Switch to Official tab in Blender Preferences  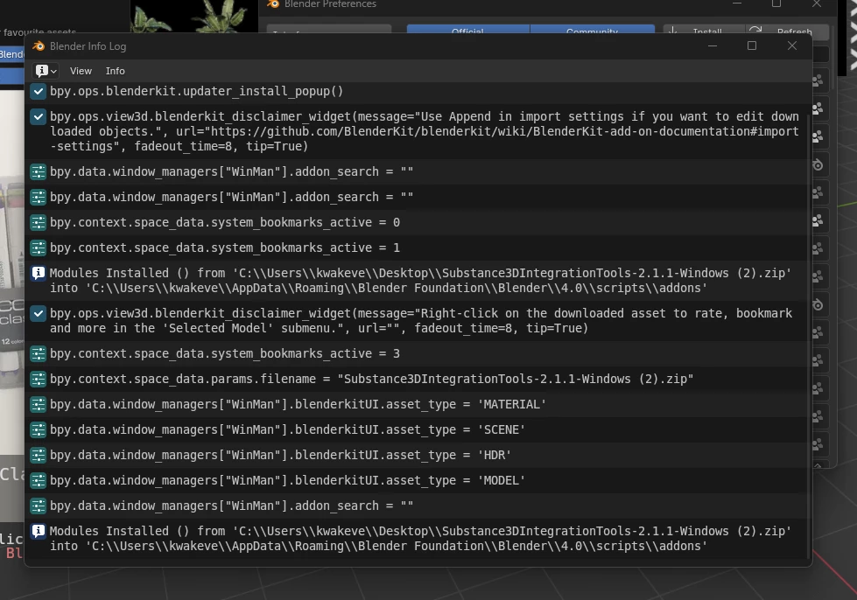click(x=467, y=31)
